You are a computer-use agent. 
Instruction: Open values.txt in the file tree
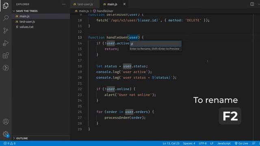(x=26, y=27)
